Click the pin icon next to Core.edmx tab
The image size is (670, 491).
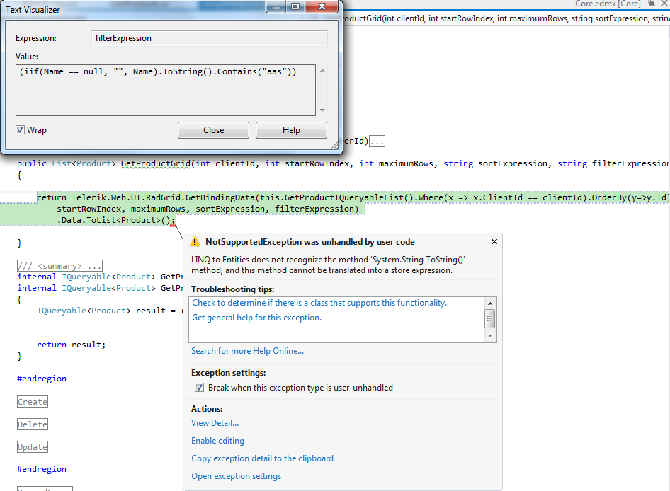(651, 4)
